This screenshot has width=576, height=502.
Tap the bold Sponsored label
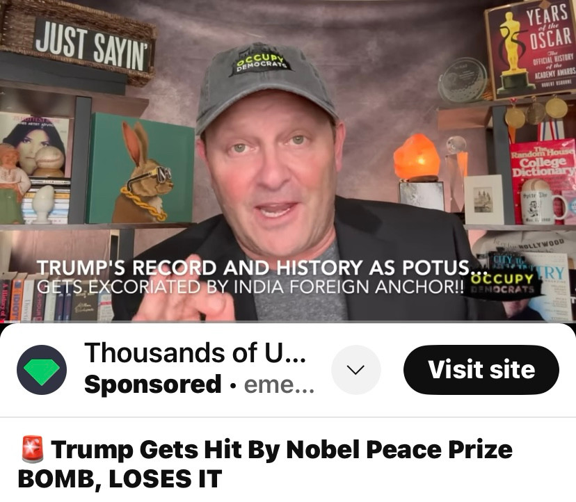coord(153,384)
